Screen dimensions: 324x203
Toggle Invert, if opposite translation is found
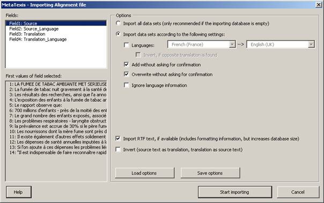coord(138,55)
